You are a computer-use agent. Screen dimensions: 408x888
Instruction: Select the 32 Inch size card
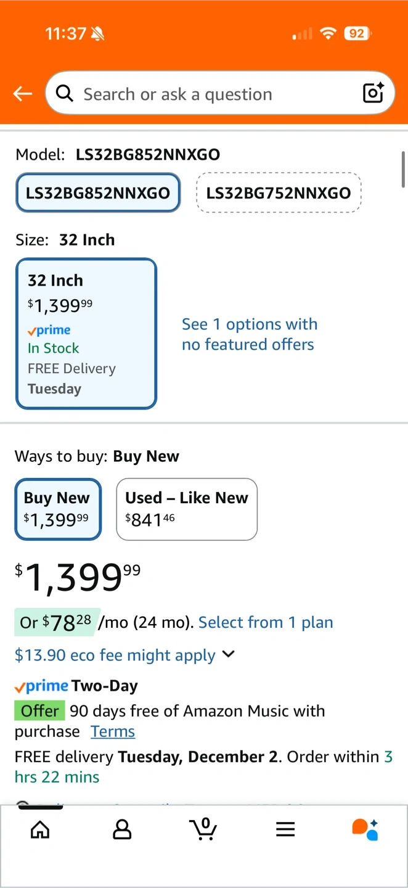pyautogui.click(x=86, y=334)
